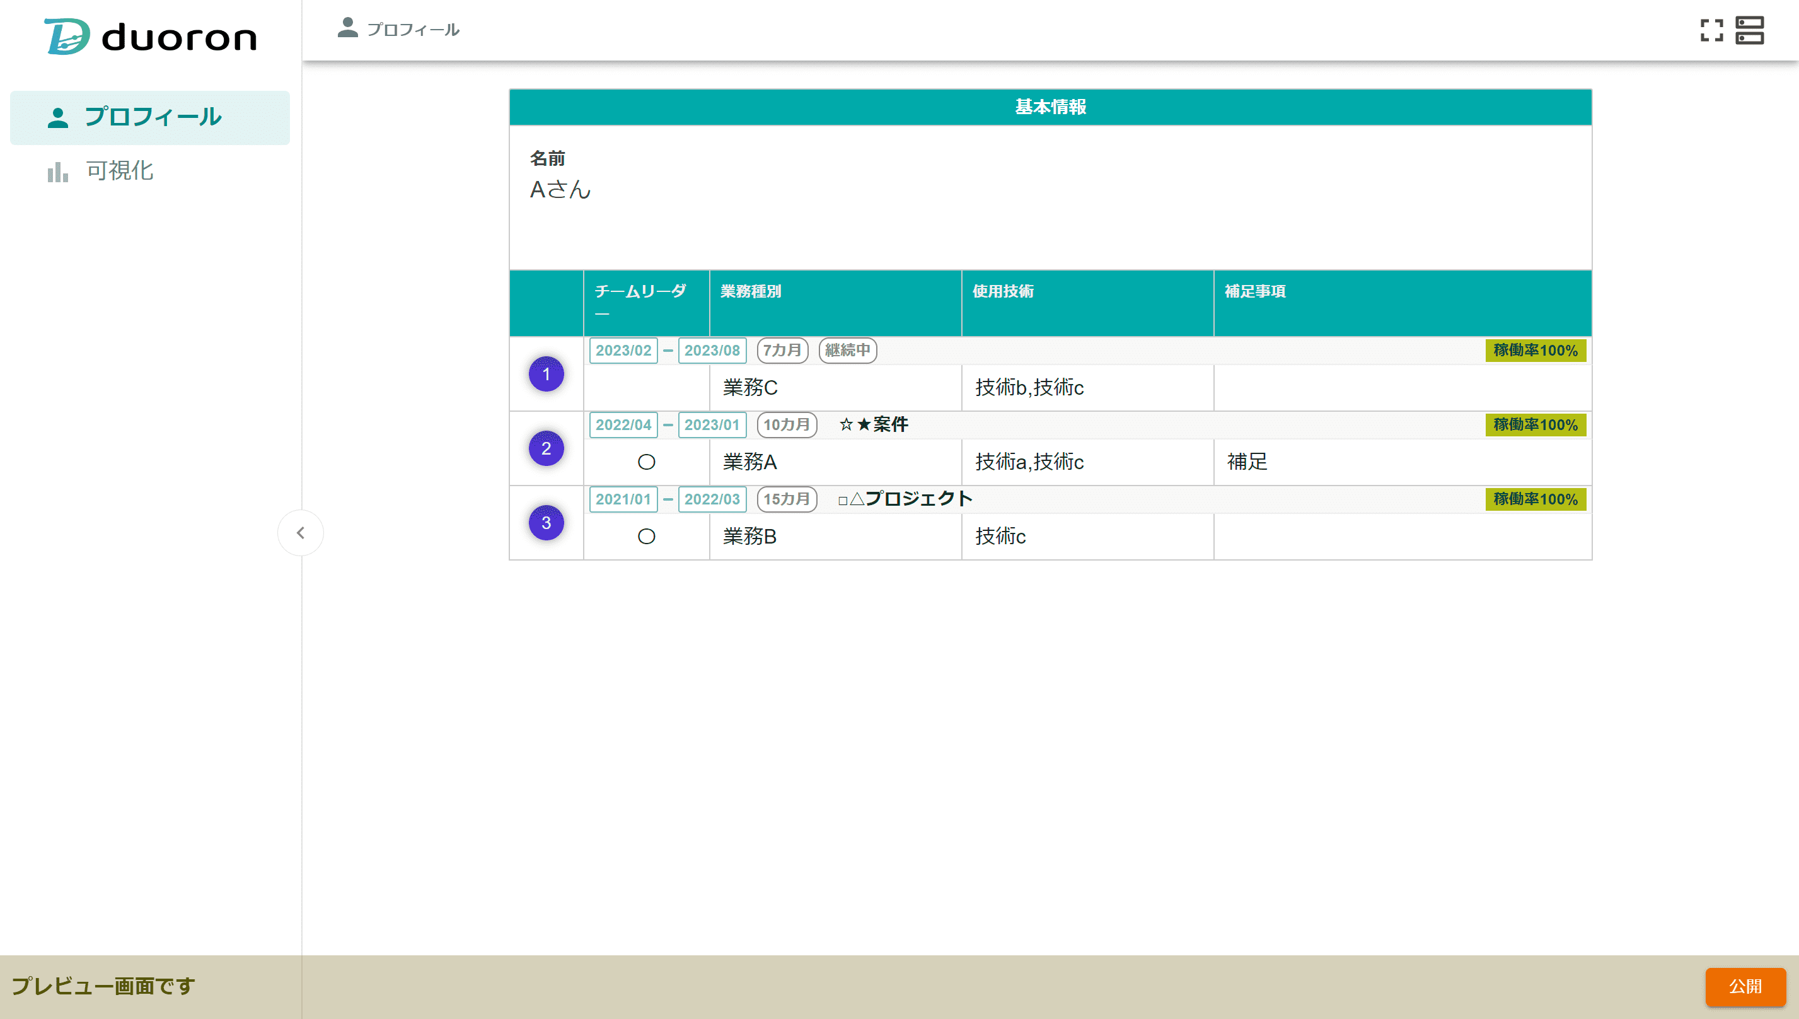The width and height of the screenshot is (1799, 1019).
Task: Click the 名前 label
Action: (548, 158)
